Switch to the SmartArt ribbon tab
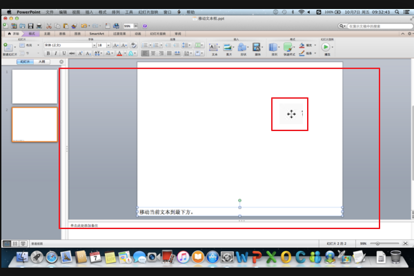 pos(97,34)
